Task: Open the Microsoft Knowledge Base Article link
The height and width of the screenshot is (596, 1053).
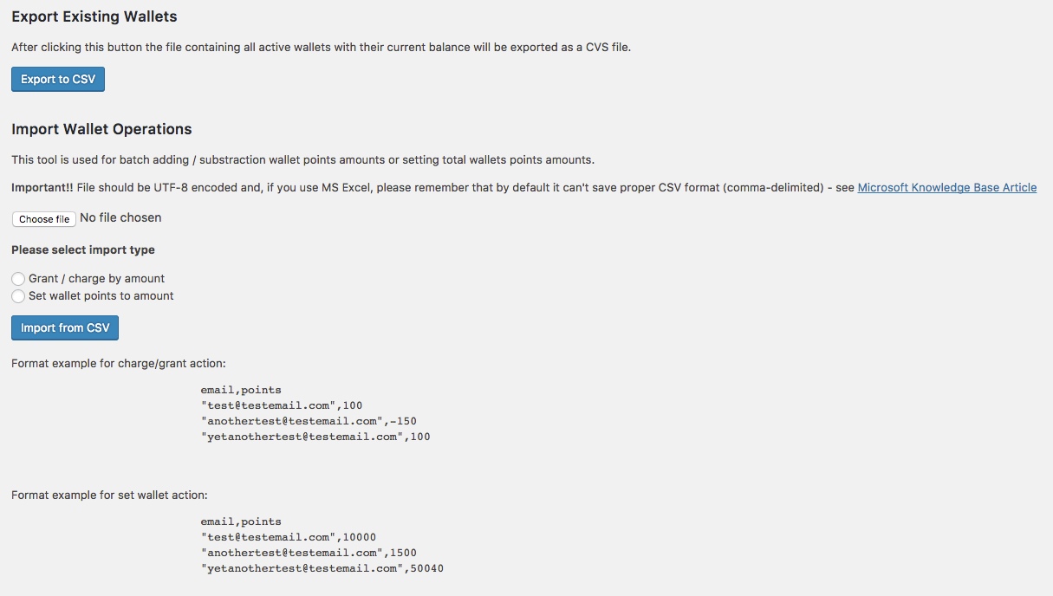Action: [x=946, y=188]
